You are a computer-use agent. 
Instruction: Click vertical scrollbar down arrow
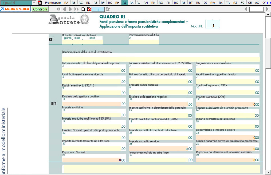tap(268, 172)
